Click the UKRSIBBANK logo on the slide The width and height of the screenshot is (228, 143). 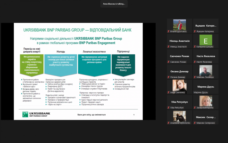pyautogui.click(x=36, y=114)
